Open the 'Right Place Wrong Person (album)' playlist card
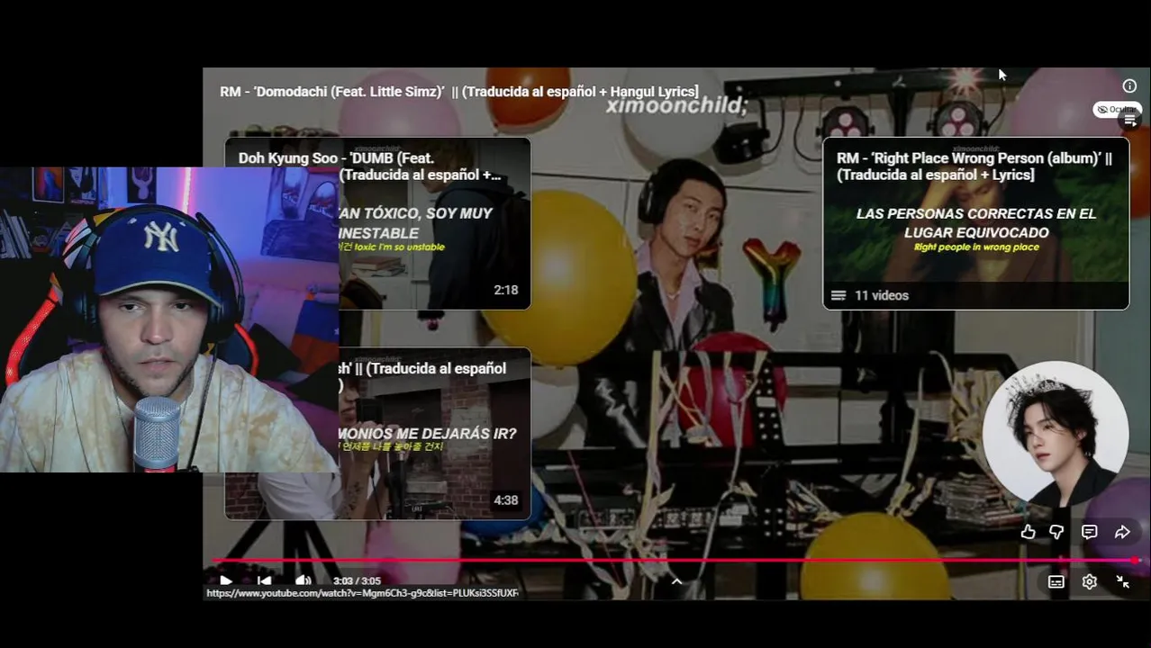 pyautogui.click(x=975, y=224)
